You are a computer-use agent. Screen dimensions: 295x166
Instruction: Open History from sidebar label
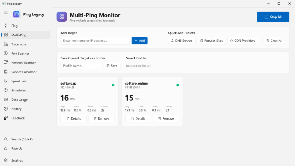tap(16, 109)
